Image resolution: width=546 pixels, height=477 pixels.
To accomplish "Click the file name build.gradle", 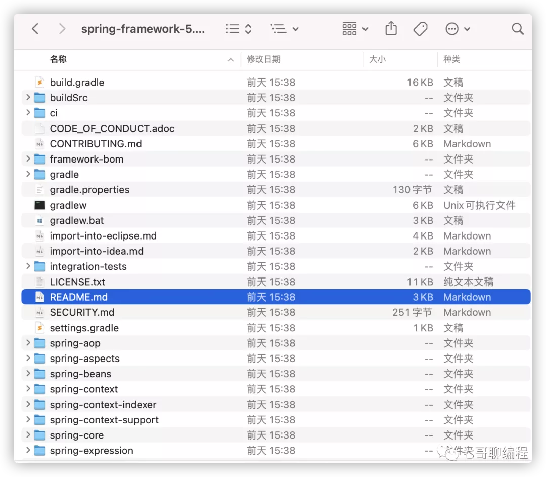I will pyautogui.click(x=77, y=83).
